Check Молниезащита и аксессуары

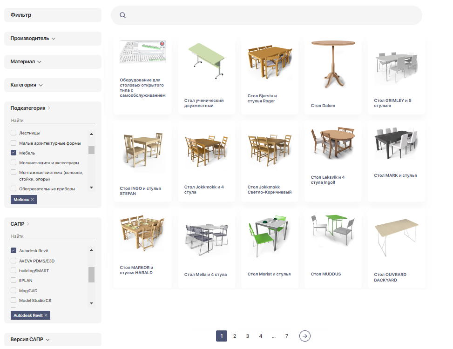coord(14,162)
